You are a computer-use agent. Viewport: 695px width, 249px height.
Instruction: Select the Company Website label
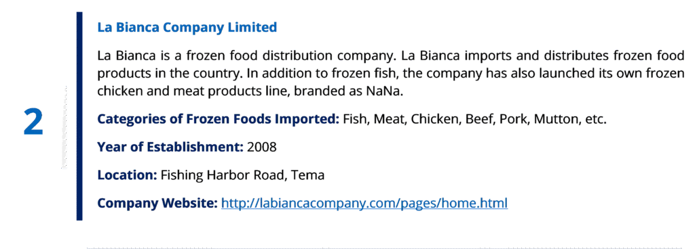coord(157,204)
